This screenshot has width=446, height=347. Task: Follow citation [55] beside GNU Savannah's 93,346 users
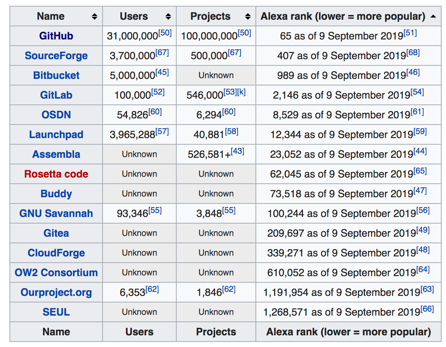pos(155,210)
